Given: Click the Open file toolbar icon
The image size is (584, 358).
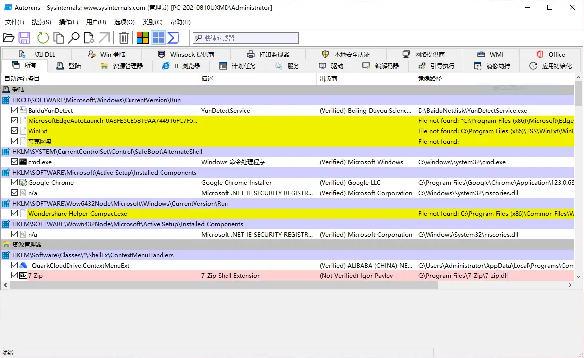Looking at the screenshot, I should coord(9,38).
